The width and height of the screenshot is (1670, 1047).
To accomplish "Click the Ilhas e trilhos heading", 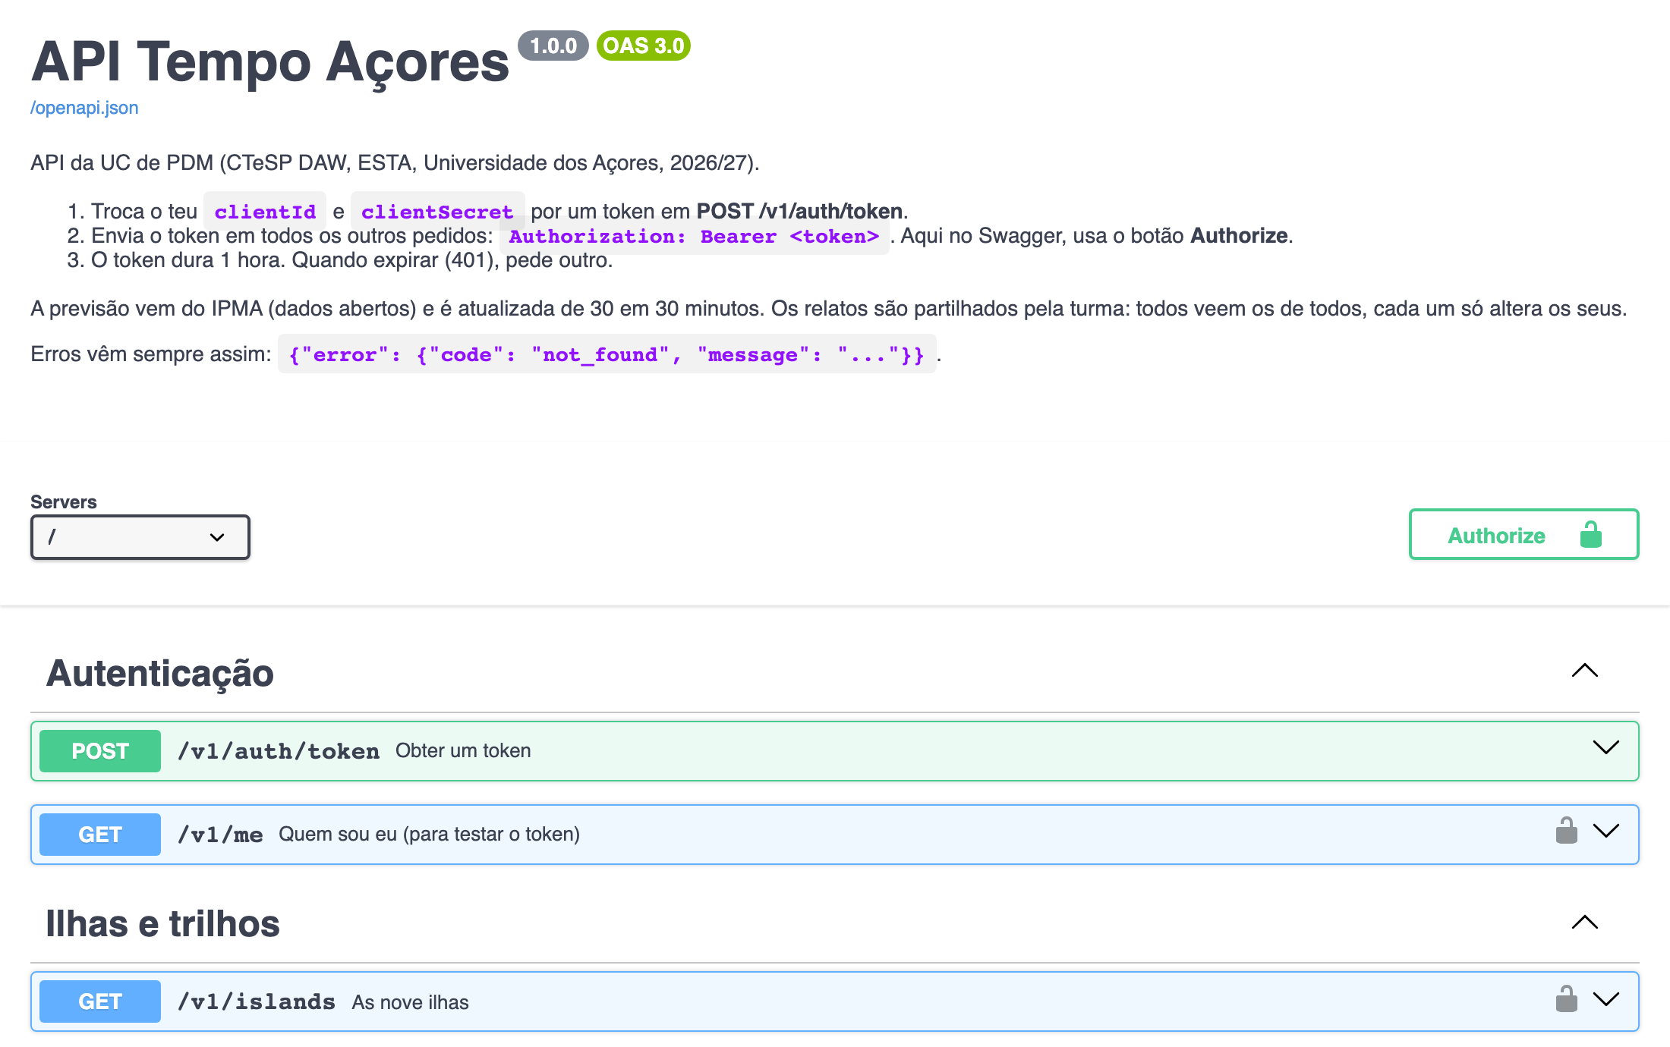I will point(162,924).
